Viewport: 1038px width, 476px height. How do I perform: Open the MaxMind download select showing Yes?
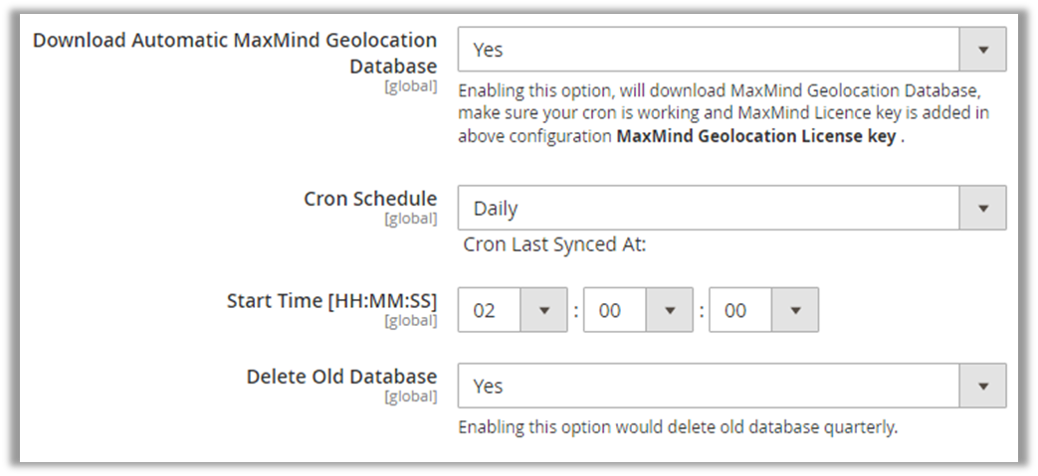[x=709, y=50]
